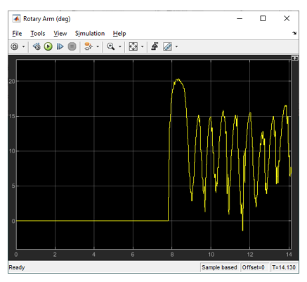Image resolution: width=307 pixels, height=282 pixels.
Task: Open the zoom tool dropdown arrow
Action: [x=120, y=46]
